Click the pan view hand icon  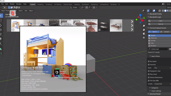click(144, 30)
